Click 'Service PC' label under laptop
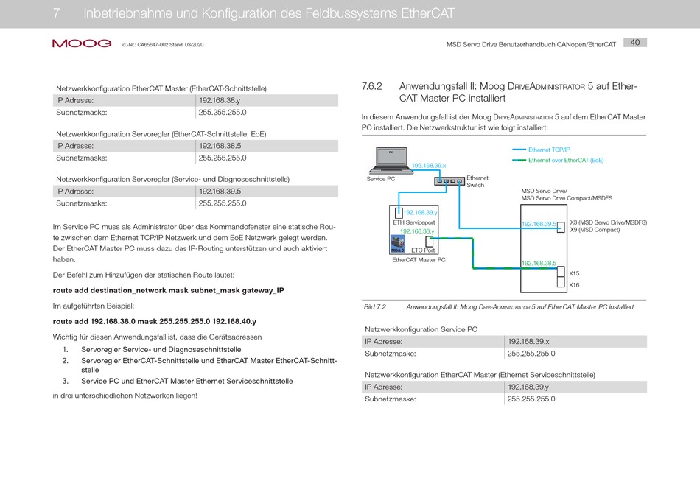Screen dimensions: 700x495 [381, 179]
